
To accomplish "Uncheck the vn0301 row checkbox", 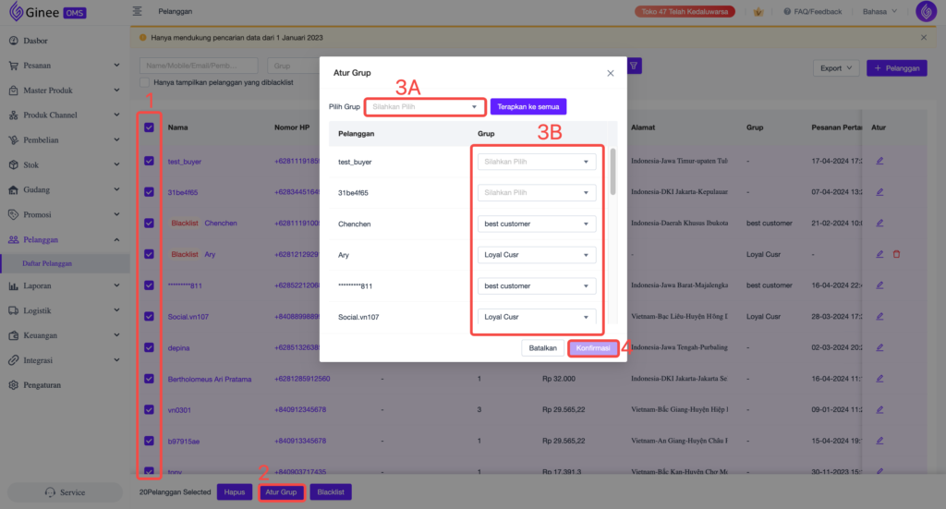I will pos(149,409).
